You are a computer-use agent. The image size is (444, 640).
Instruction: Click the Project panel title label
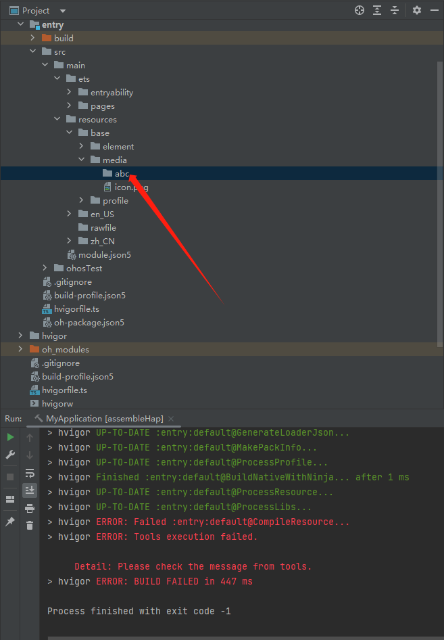pyautogui.click(x=36, y=11)
